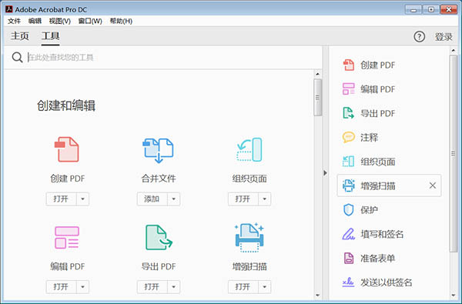Click main panel scrollbar down arrow

pyautogui.click(x=317, y=295)
